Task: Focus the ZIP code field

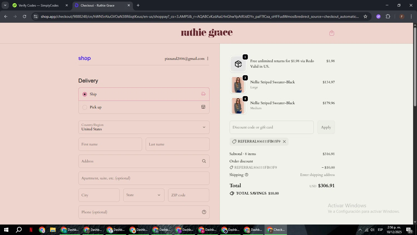Action: (188, 195)
